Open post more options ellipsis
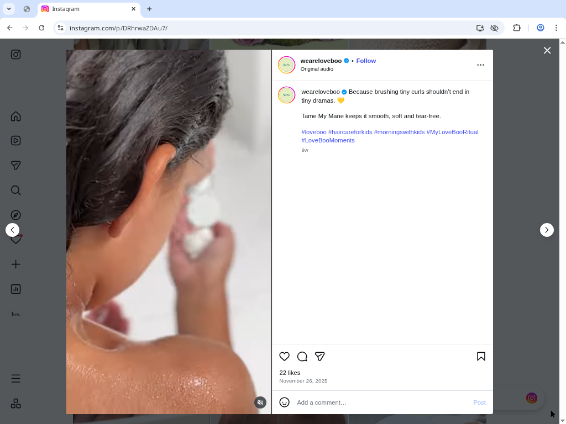Screen dimensions: 566x424 (480, 65)
